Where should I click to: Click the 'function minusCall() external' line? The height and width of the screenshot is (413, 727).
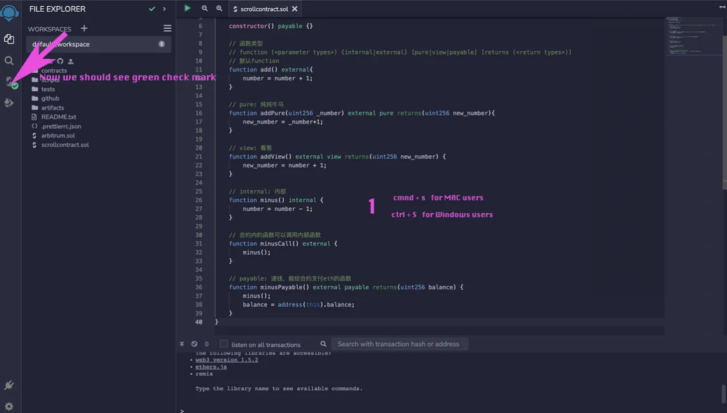pyautogui.click(x=283, y=243)
